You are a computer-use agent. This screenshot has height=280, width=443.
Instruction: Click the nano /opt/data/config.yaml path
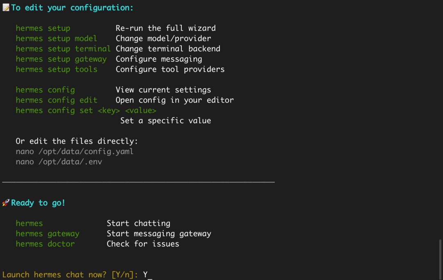coord(74,151)
